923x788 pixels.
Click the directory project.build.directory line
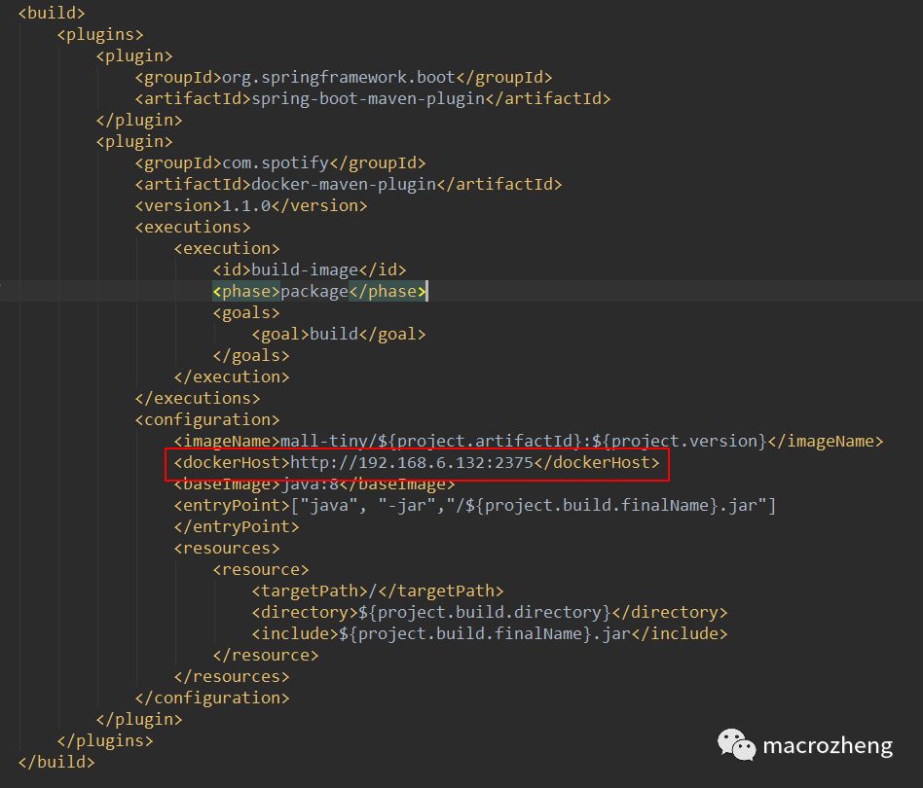click(489, 612)
